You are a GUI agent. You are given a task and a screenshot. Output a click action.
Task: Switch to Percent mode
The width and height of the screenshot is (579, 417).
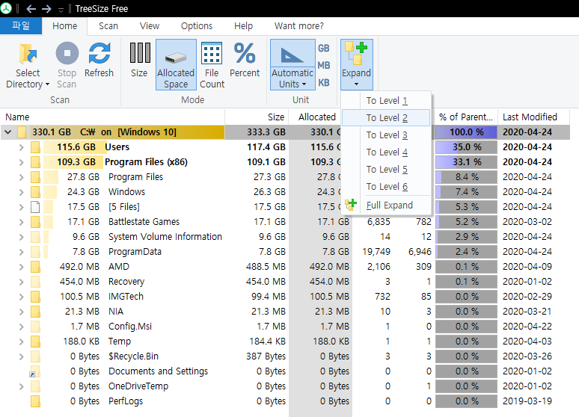click(245, 60)
